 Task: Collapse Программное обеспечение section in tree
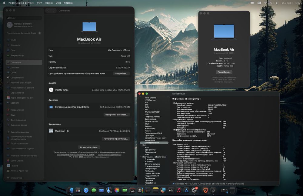141,157
